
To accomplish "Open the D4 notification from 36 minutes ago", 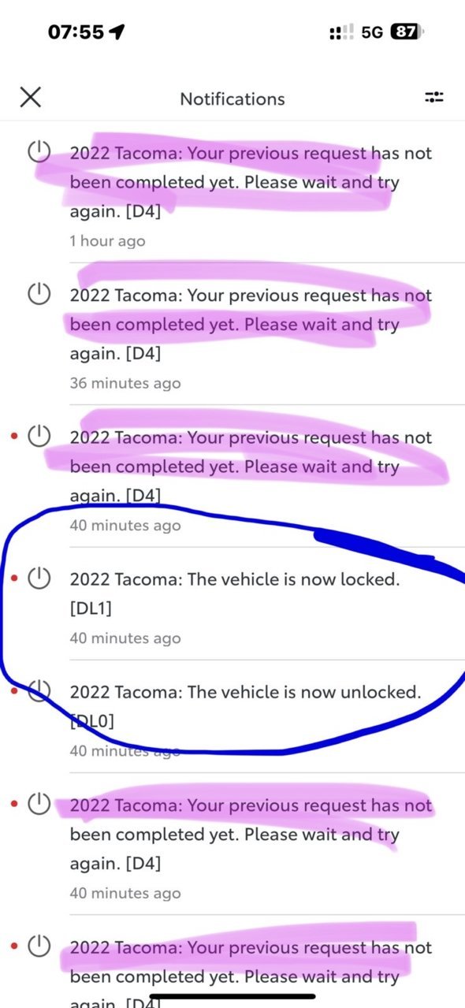I will point(232,333).
